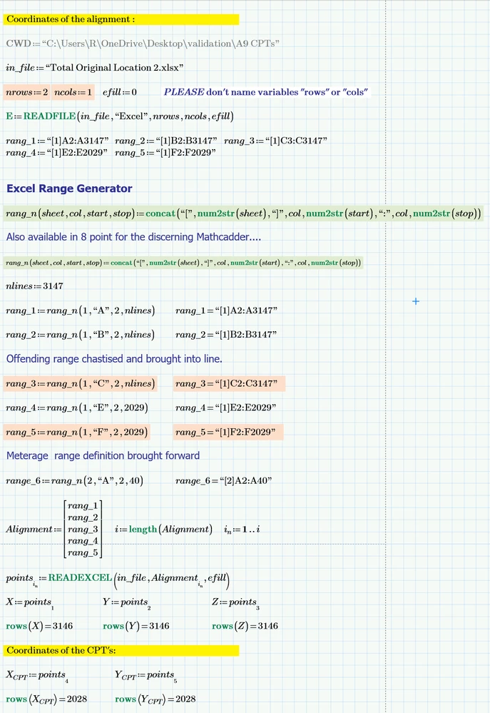
Task: Click the Y_CPT:=points definition
Action: click(146, 676)
